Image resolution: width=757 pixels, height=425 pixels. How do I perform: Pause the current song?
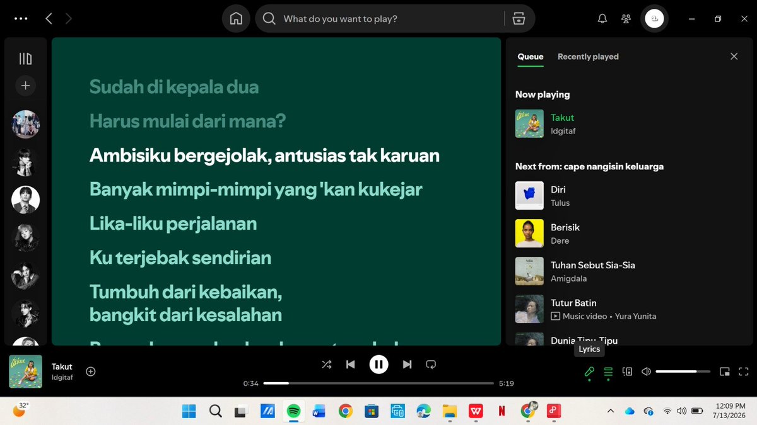point(378,364)
